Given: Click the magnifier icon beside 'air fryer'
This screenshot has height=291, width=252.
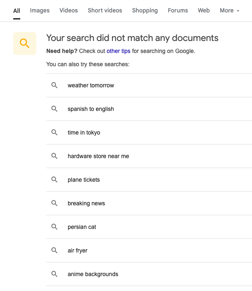Looking at the screenshot, I should [54, 250].
